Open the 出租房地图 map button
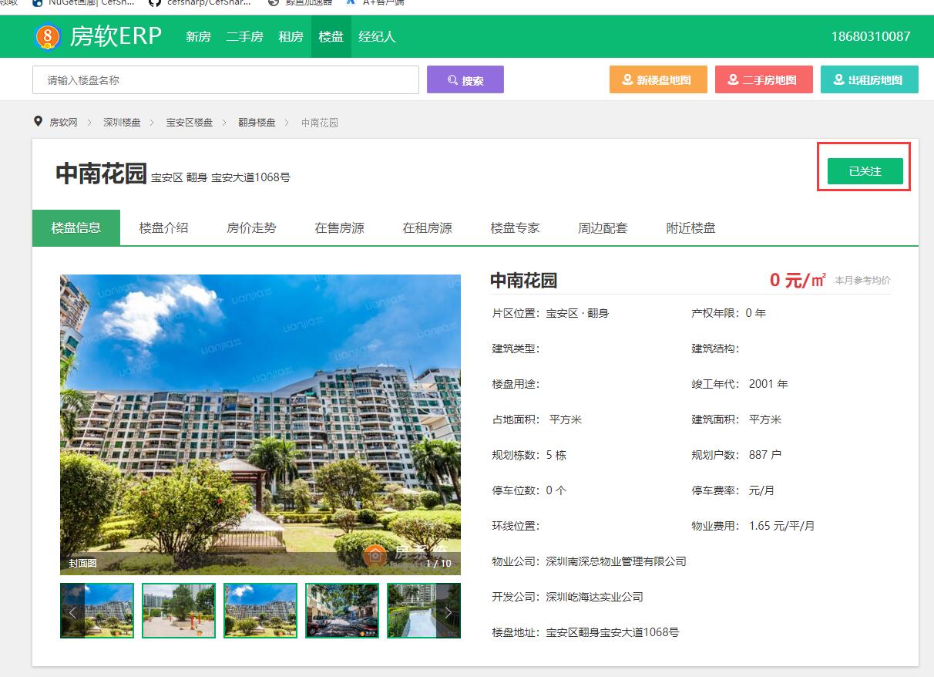The height and width of the screenshot is (677, 934). click(x=869, y=79)
